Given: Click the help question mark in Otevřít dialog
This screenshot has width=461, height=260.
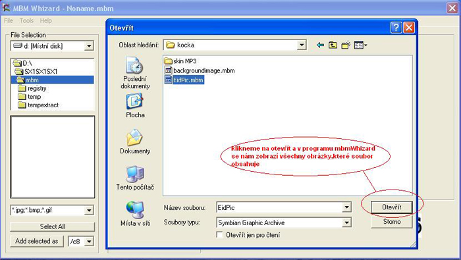Looking at the screenshot, I should 396,28.
